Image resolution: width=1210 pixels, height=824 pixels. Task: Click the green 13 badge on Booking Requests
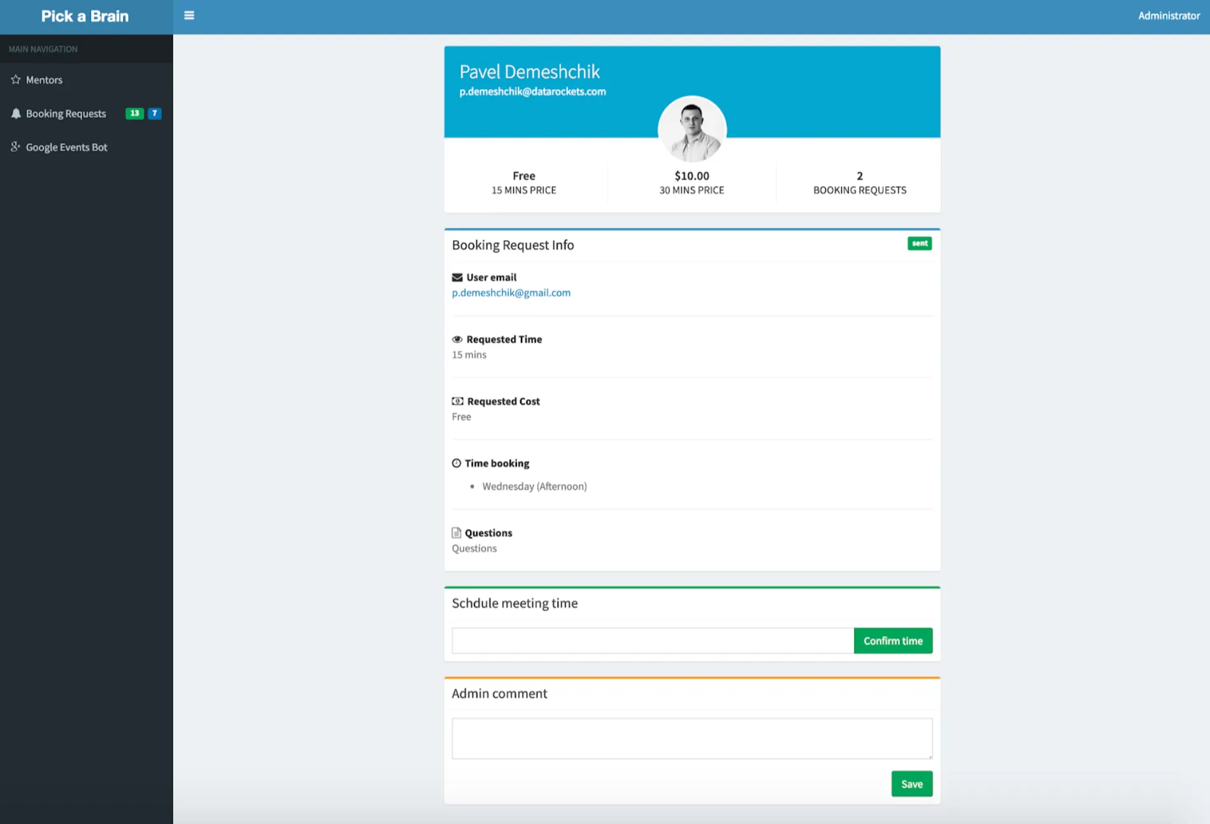[x=134, y=113]
